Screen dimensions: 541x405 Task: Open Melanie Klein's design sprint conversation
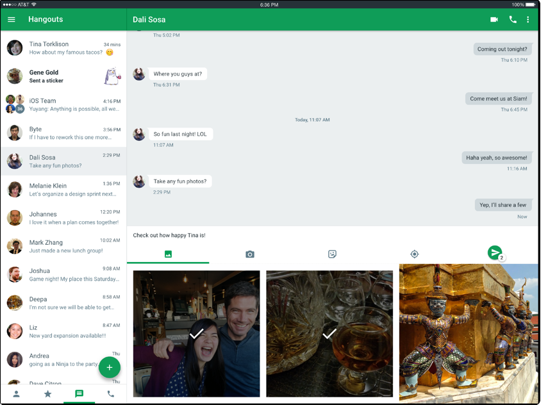(x=63, y=190)
